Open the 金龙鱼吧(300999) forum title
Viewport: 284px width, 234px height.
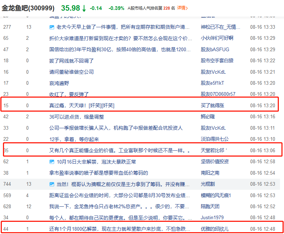click(x=28, y=8)
